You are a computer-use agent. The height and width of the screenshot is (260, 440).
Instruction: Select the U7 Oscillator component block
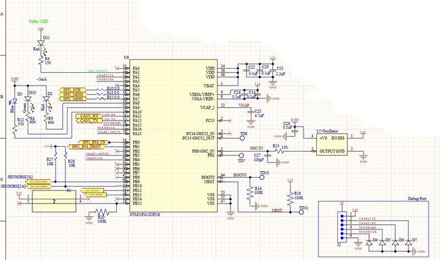click(332, 145)
